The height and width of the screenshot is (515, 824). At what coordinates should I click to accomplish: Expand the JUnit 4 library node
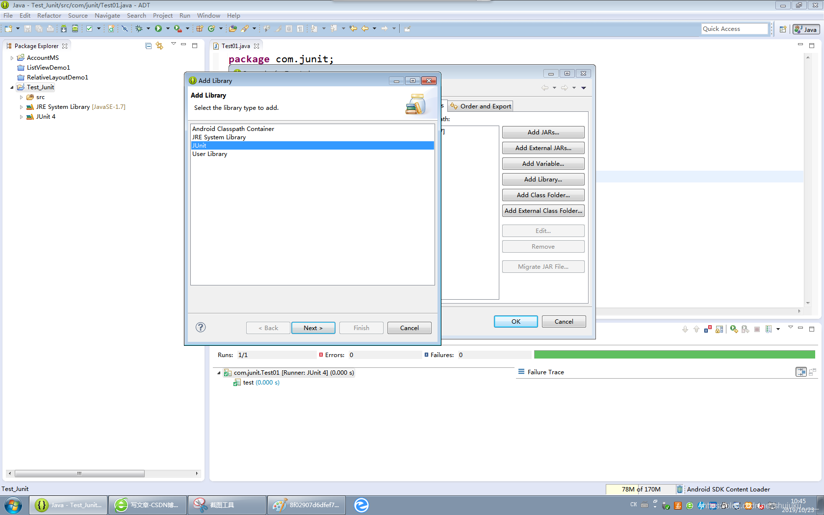21,117
